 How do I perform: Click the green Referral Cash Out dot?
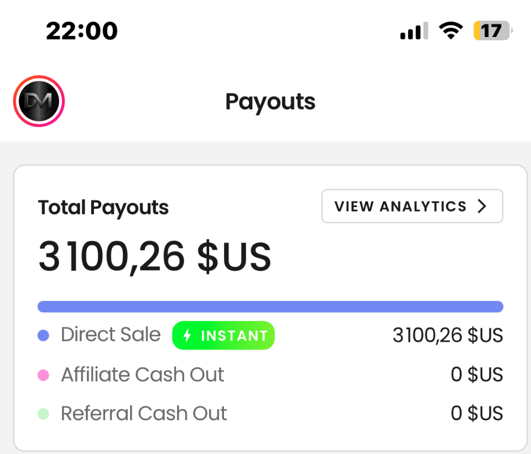pos(43,414)
